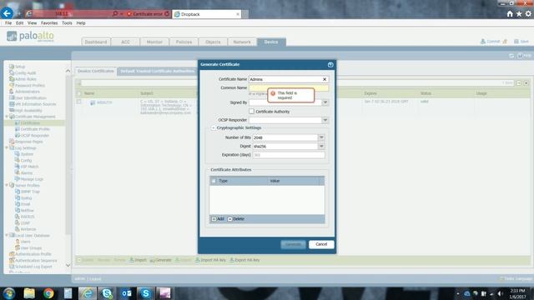Open help for Generate Certificate dialog
This screenshot has height=300, width=534.
330,65
